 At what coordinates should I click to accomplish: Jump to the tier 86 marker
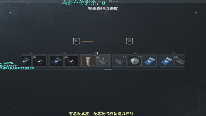(64, 54)
